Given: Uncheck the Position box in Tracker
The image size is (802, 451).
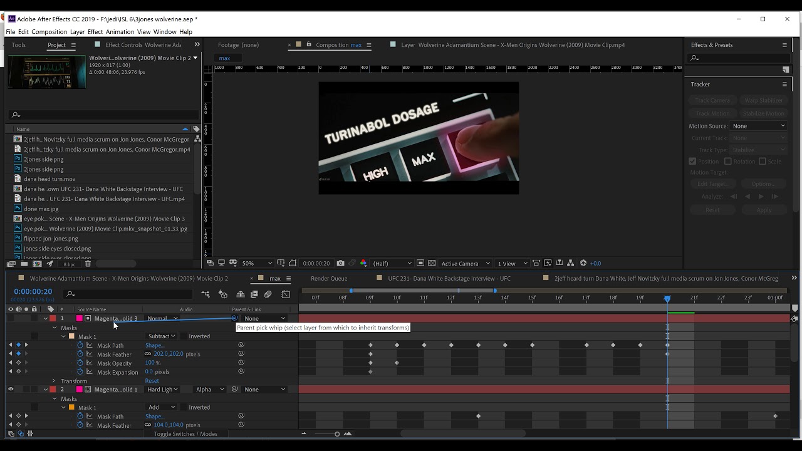Looking at the screenshot, I should [692, 161].
